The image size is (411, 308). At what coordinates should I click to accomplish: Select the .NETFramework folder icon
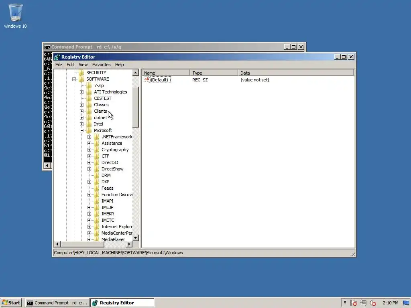97,137
